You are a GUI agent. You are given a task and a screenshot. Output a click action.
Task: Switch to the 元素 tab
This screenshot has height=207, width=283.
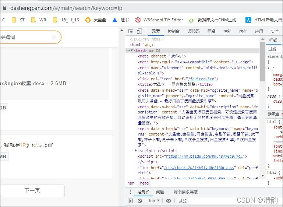click(x=156, y=31)
